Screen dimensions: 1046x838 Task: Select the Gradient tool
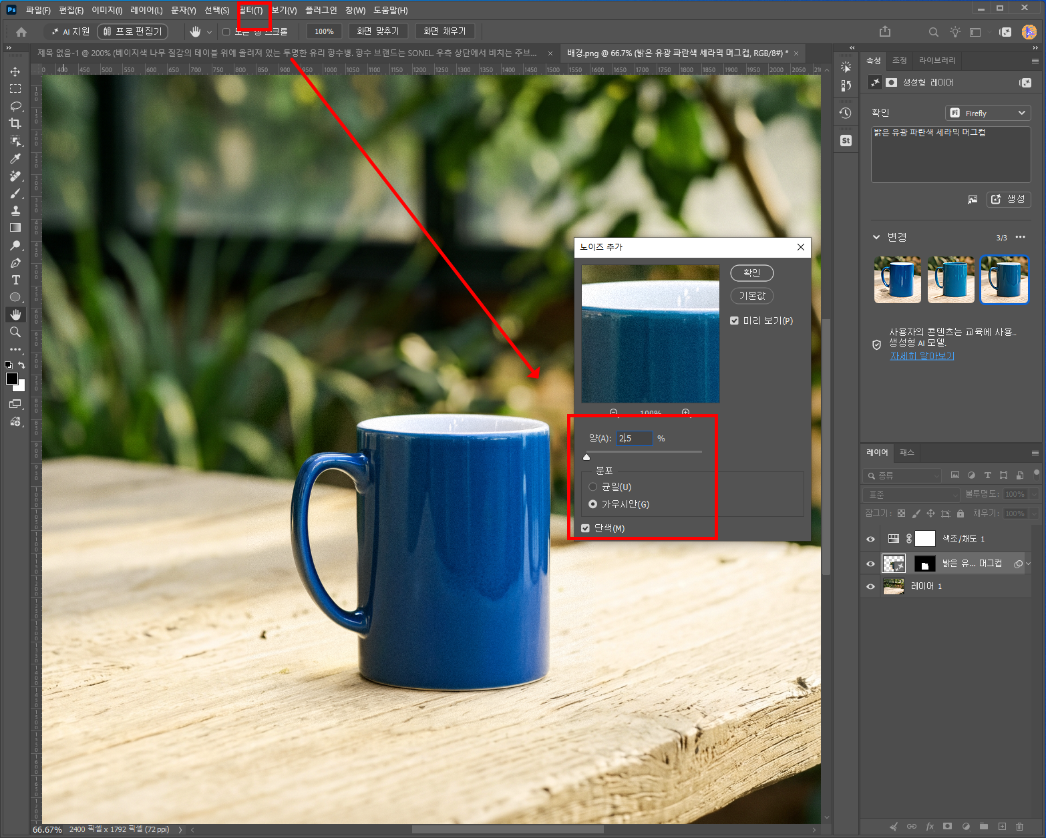coord(15,228)
